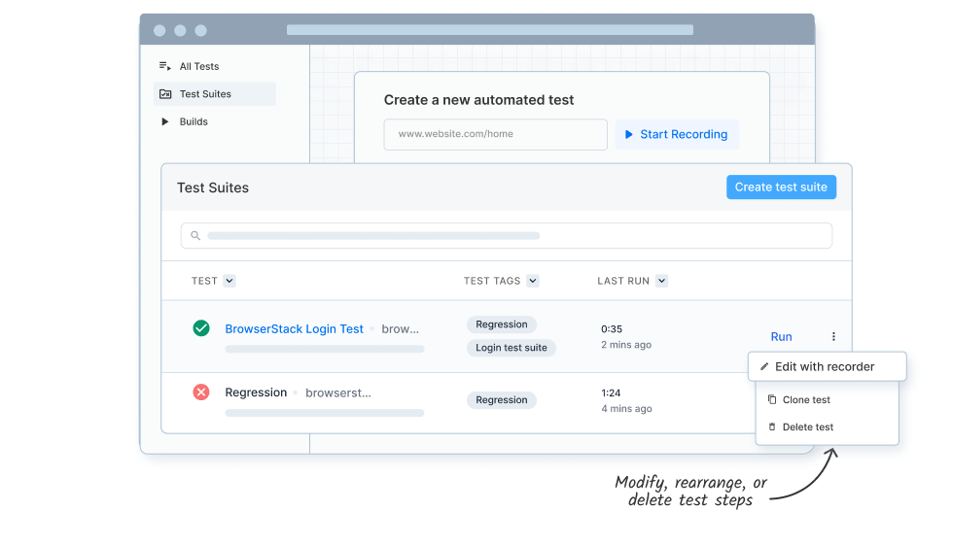Expand the LAST RUN column dropdown

(661, 281)
